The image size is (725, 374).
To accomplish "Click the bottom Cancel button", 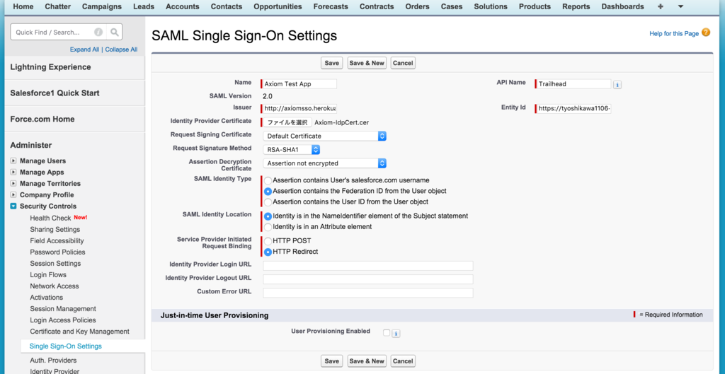I will tap(403, 361).
